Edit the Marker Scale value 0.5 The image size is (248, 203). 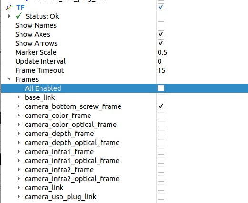coord(162,52)
